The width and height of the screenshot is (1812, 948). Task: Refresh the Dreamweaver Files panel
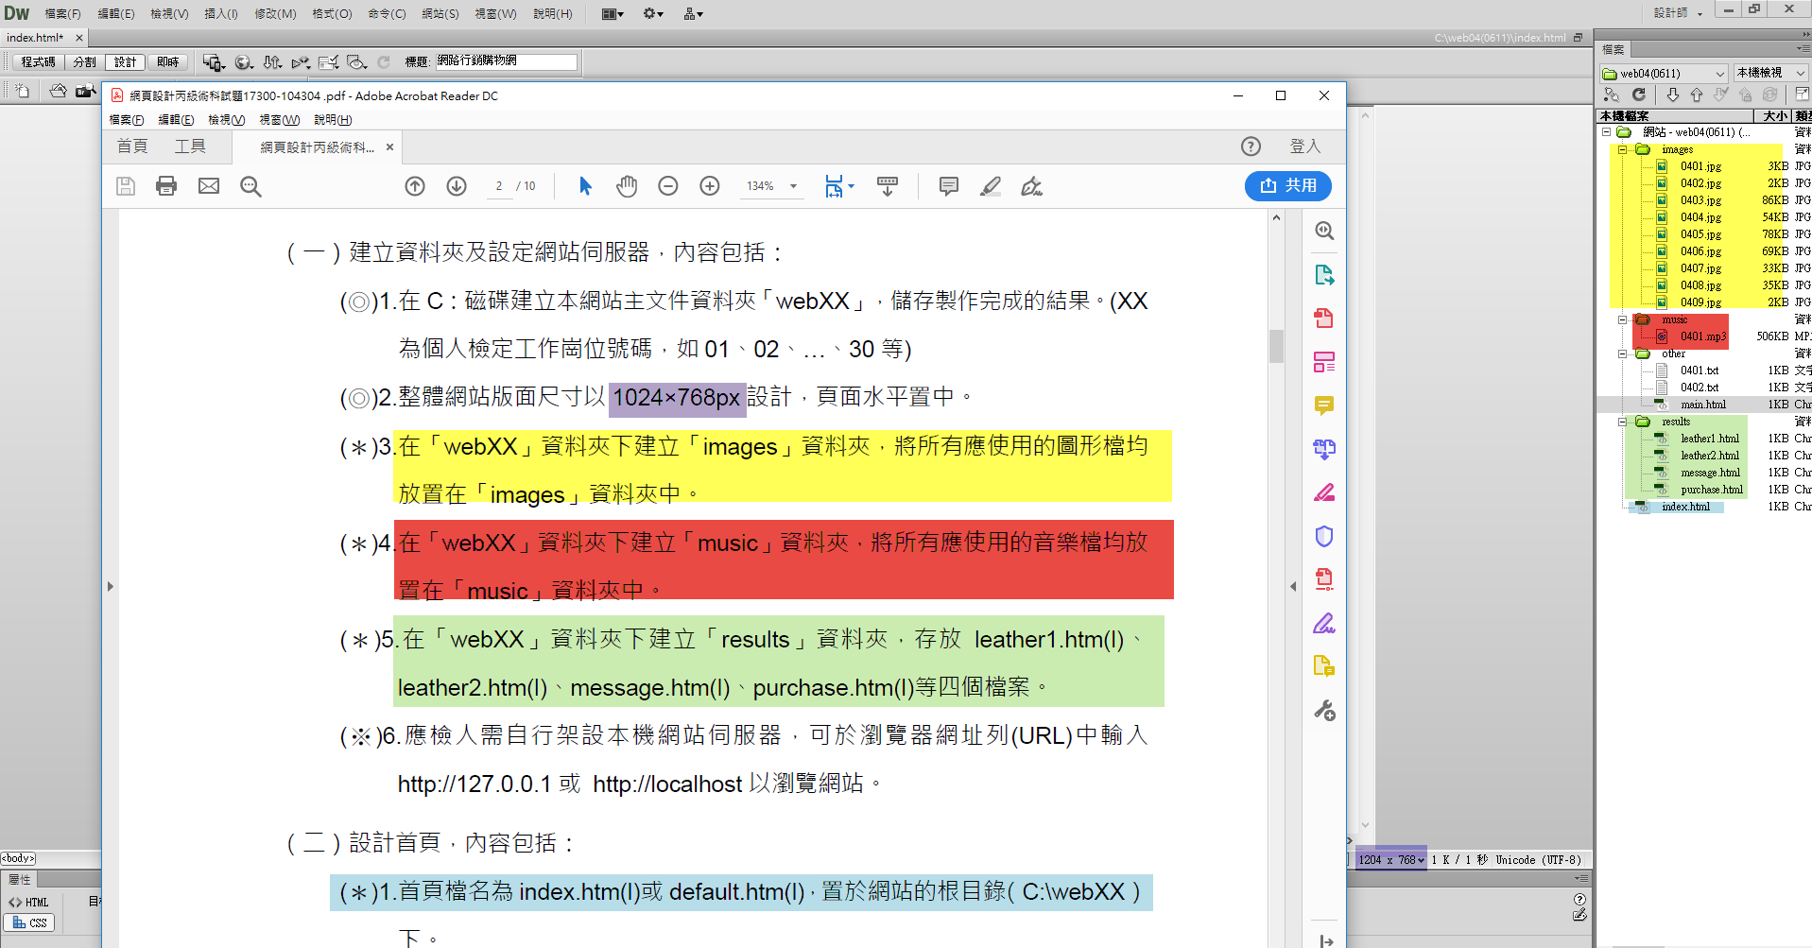coord(1639,95)
